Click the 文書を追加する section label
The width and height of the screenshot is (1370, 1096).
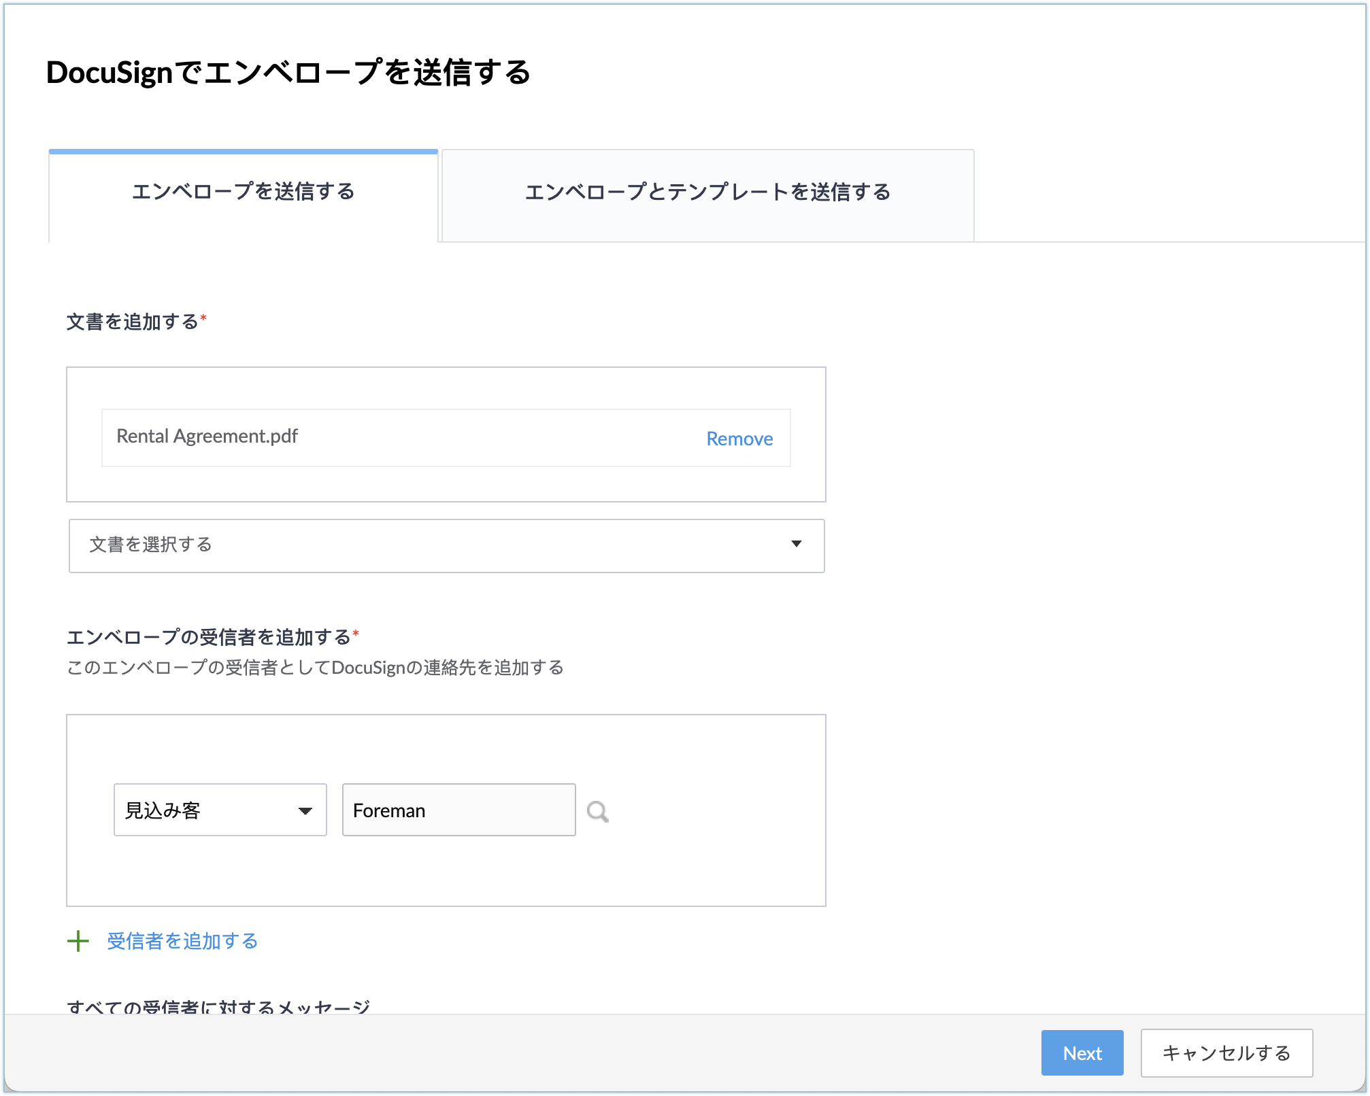click(132, 322)
